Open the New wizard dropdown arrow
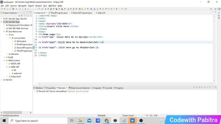The height and width of the screenshot is (124, 221). pos(4,9)
